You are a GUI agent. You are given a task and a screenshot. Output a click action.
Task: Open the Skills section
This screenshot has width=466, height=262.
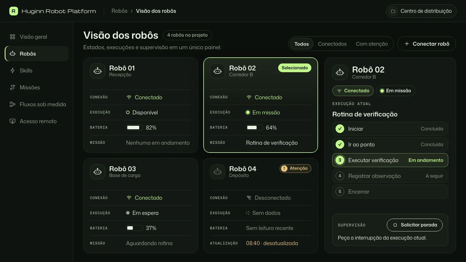click(x=37, y=70)
